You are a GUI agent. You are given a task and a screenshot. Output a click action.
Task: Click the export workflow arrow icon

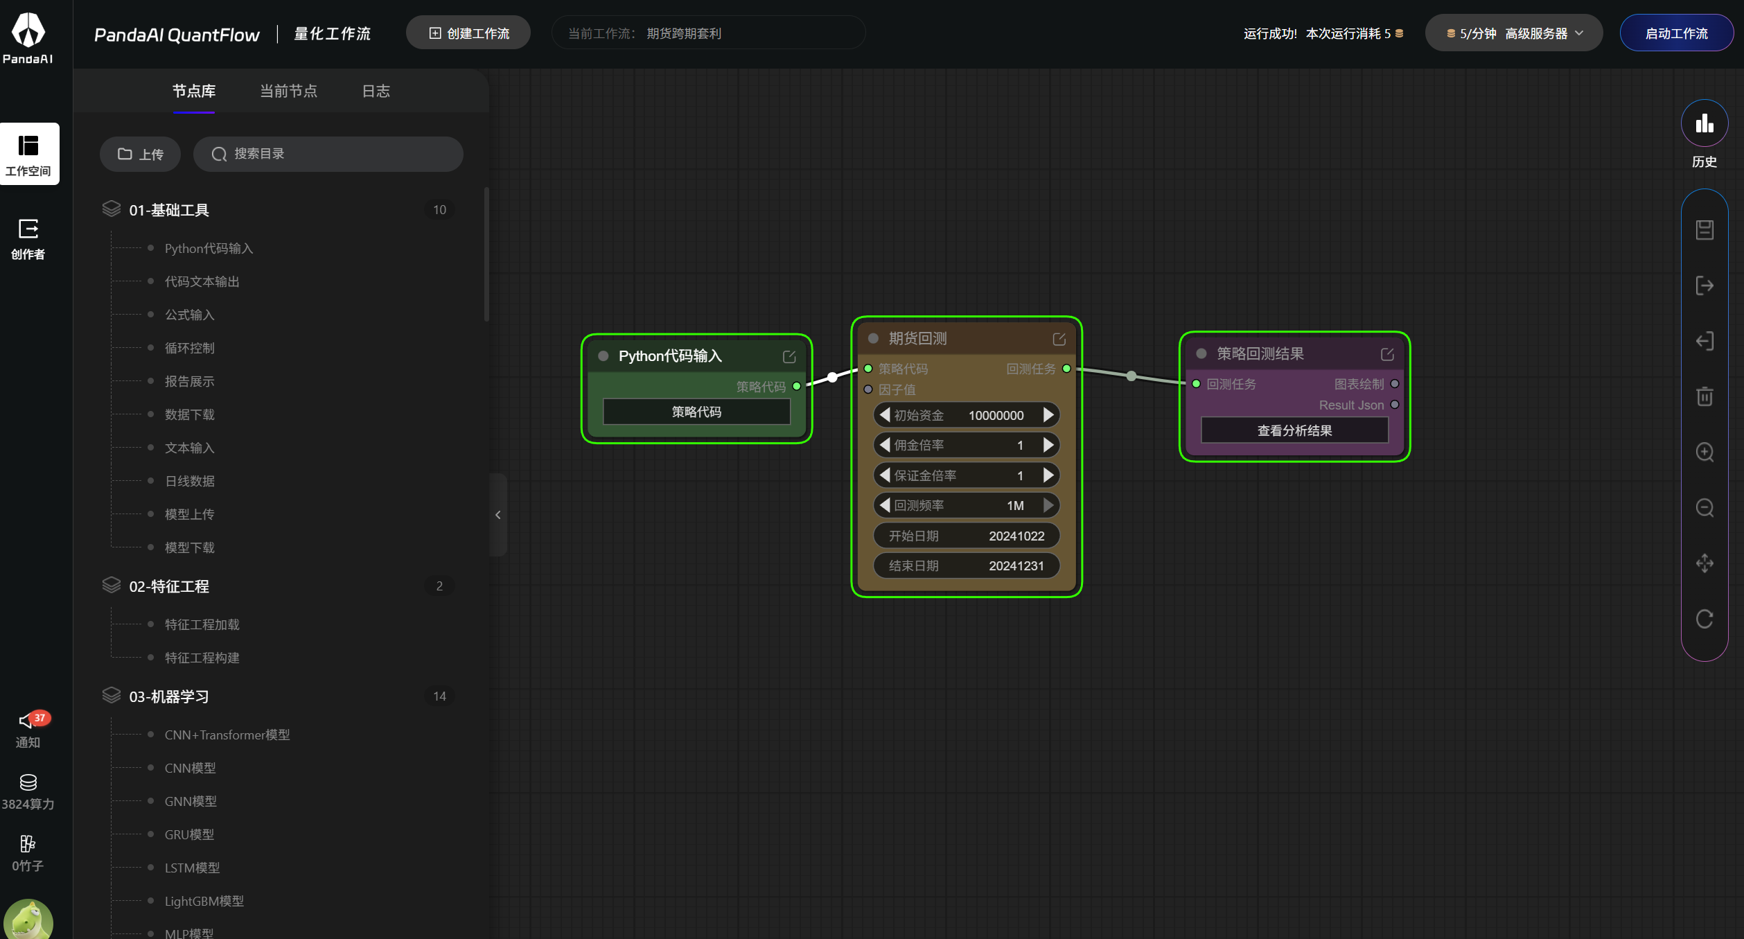(1705, 286)
